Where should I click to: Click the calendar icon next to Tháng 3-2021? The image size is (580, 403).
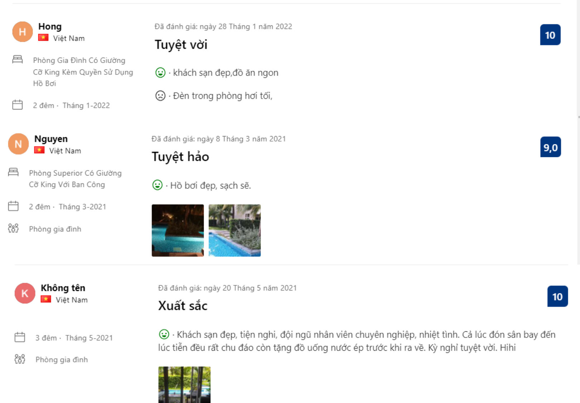(13, 206)
